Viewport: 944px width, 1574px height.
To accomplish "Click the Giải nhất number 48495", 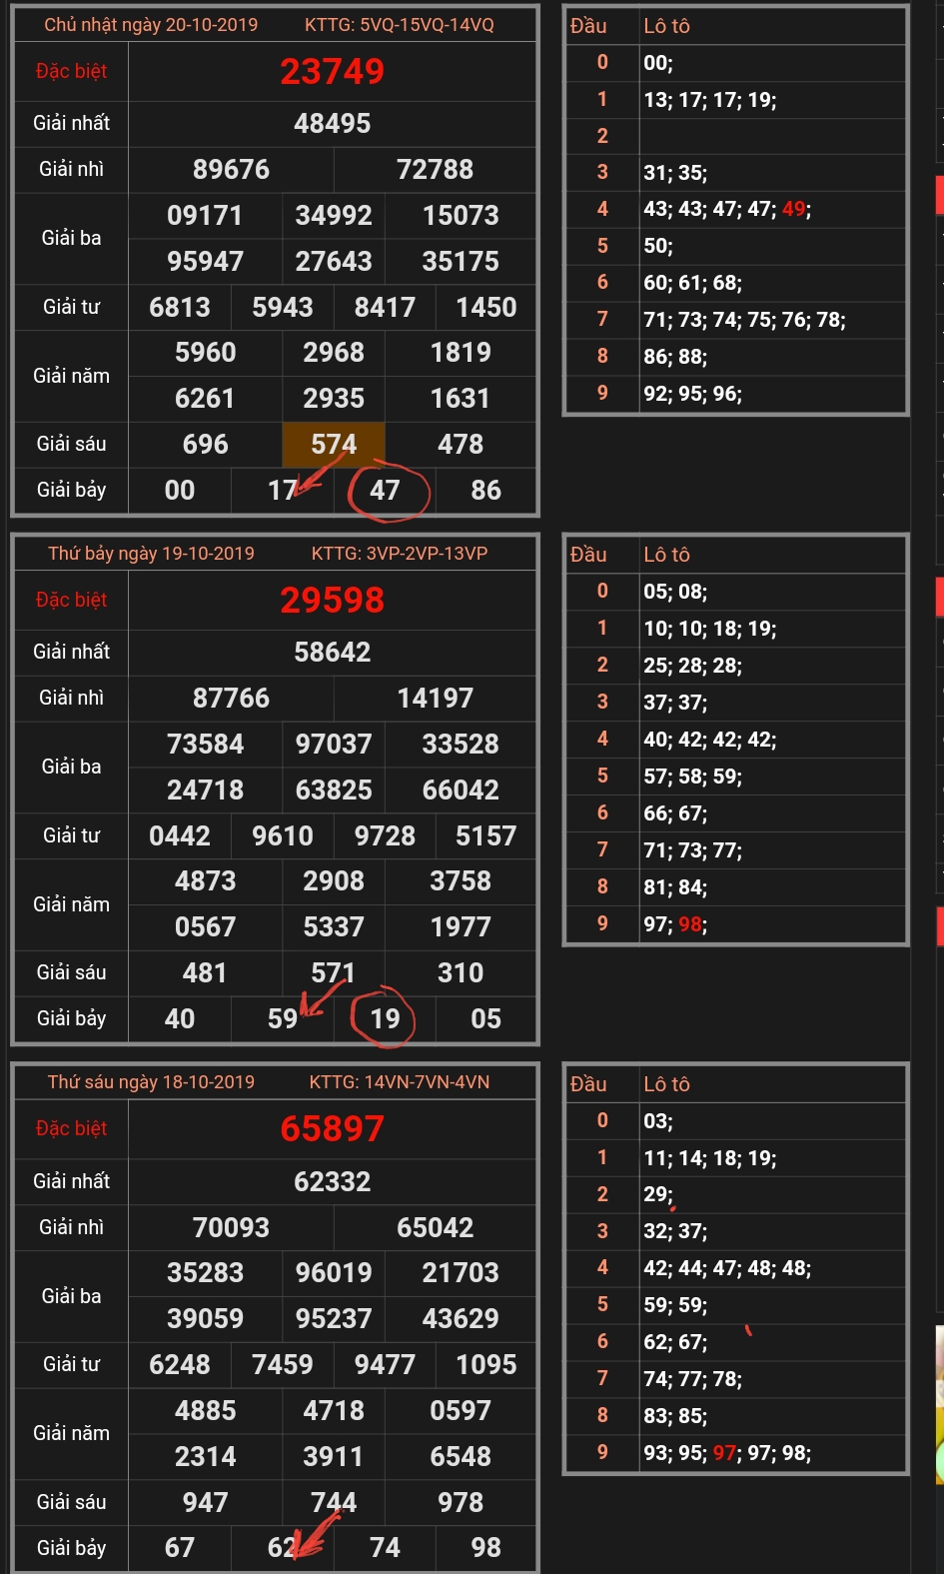I will coord(332,123).
